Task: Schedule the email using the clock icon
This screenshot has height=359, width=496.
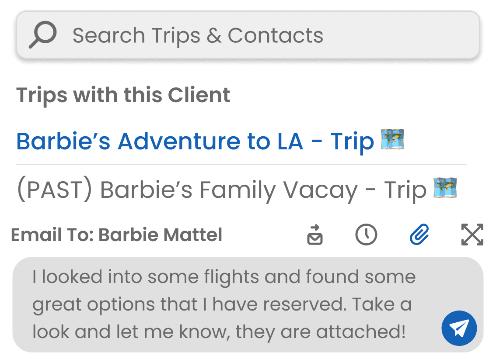Action: click(366, 235)
